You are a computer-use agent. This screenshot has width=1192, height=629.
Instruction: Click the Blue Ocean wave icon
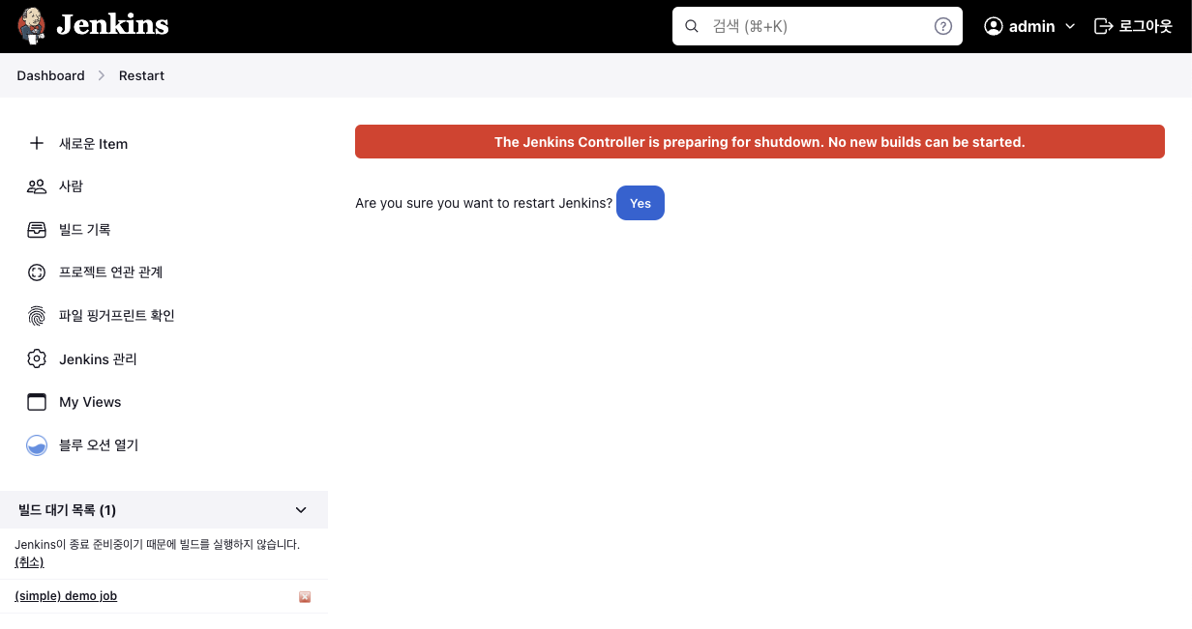click(37, 445)
